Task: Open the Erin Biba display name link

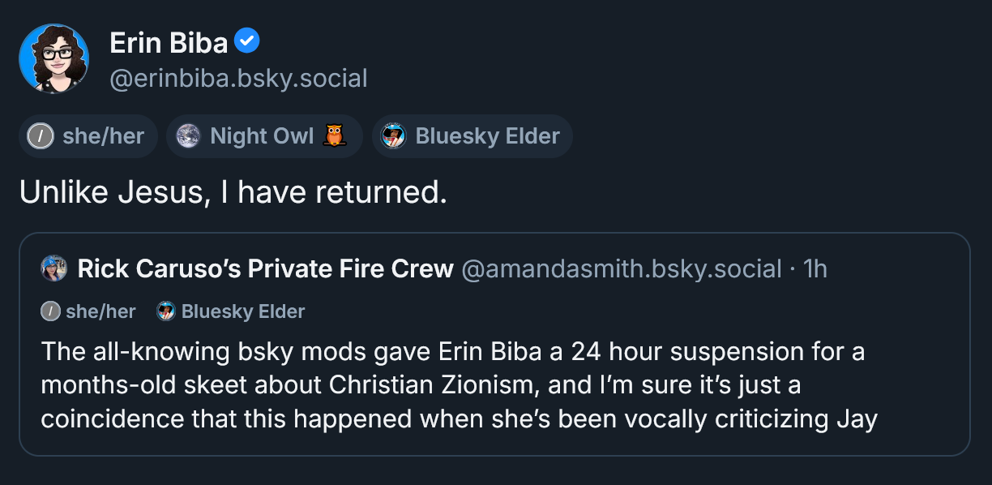Action: [x=169, y=41]
